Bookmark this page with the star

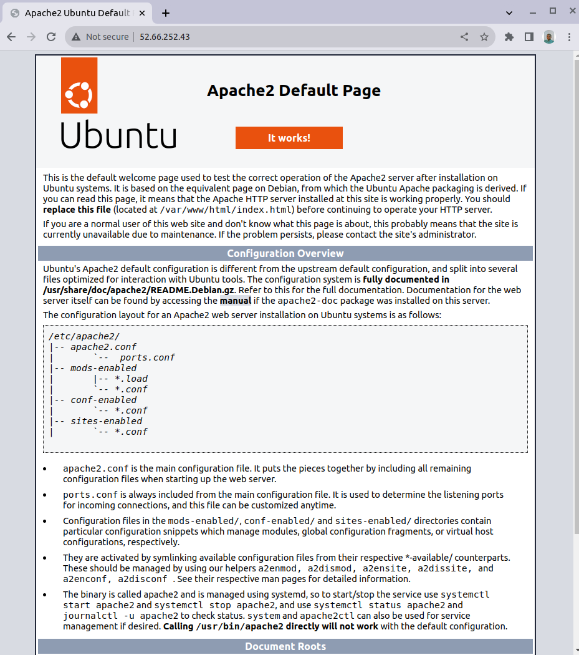484,37
